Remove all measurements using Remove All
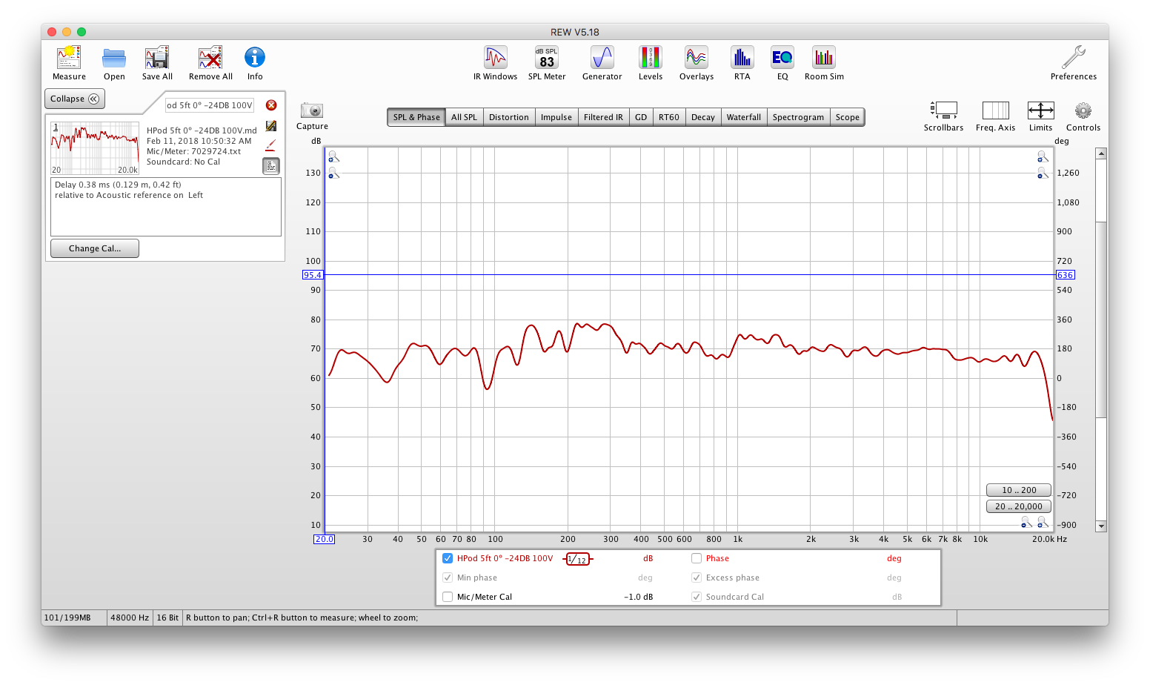The width and height of the screenshot is (1150, 685). (x=210, y=63)
